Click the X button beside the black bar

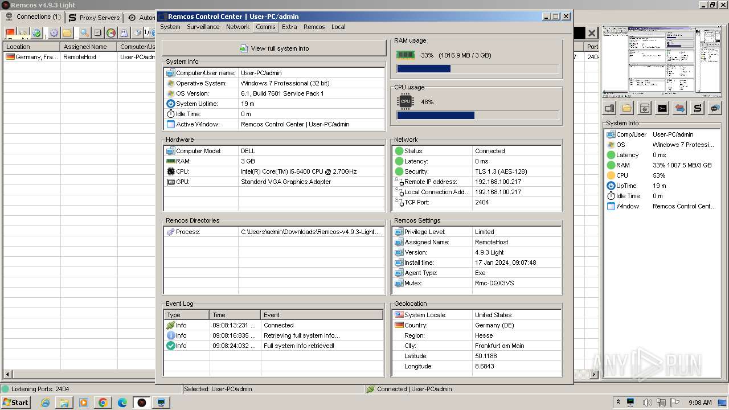[592, 34]
